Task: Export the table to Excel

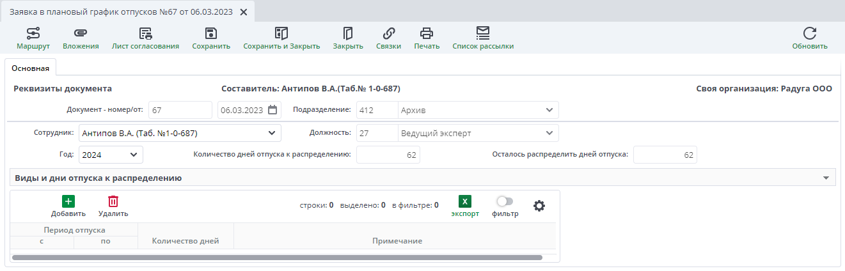Action: 465,206
